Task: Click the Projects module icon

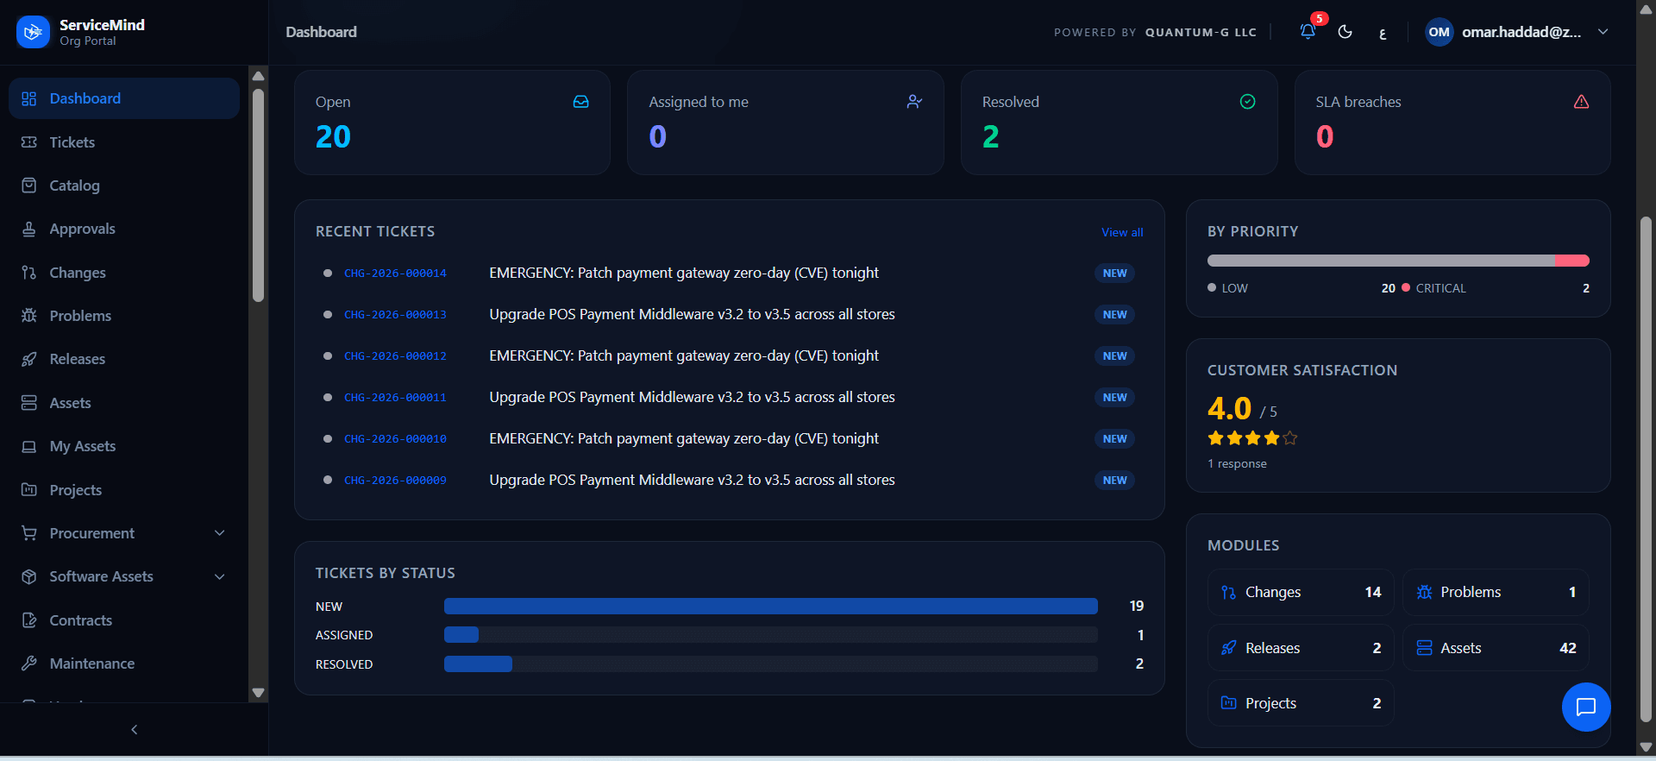Action: (x=1229, y=703)
